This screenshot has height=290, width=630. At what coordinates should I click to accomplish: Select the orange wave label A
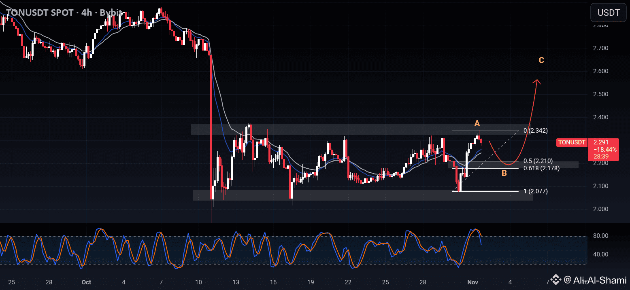pyautogui.click(x=477, y=123)
